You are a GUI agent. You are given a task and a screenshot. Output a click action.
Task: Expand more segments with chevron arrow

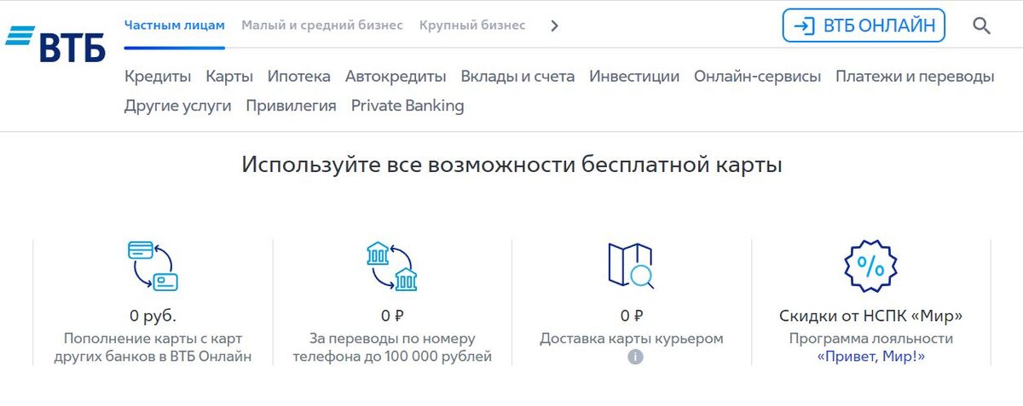click(554, 26)
